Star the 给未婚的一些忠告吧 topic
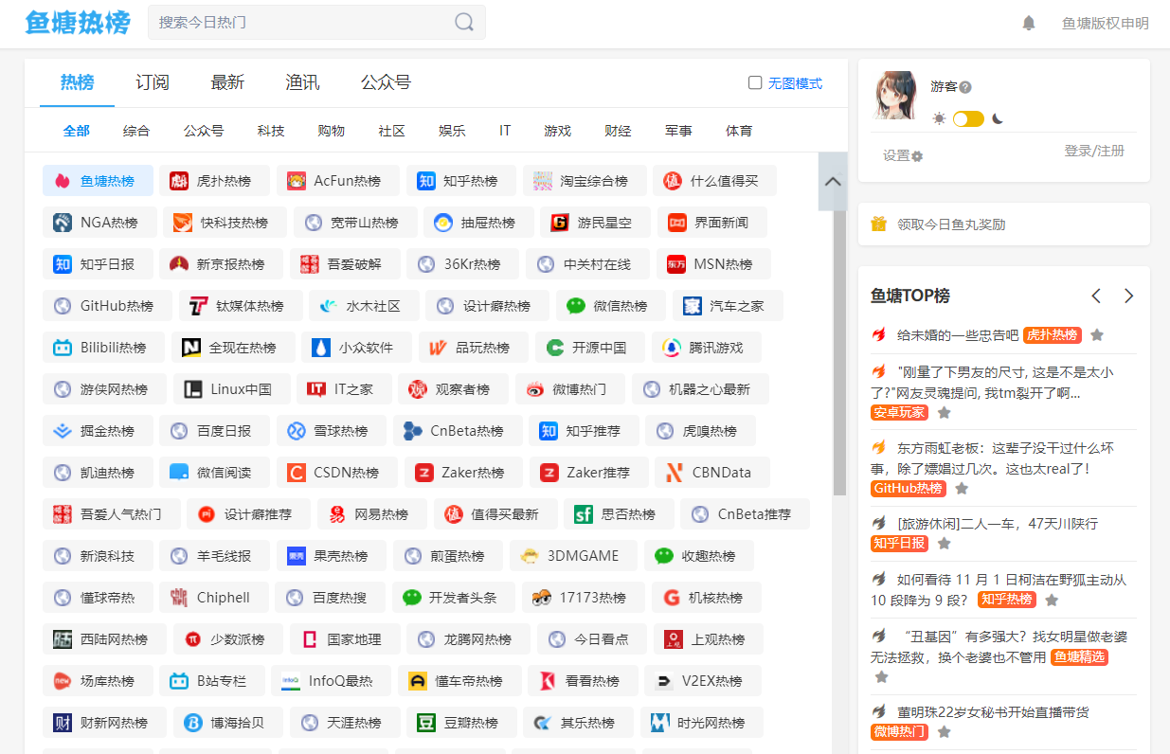The height and width of the screenshot is (754, 1170). (x=1096, y=334)
